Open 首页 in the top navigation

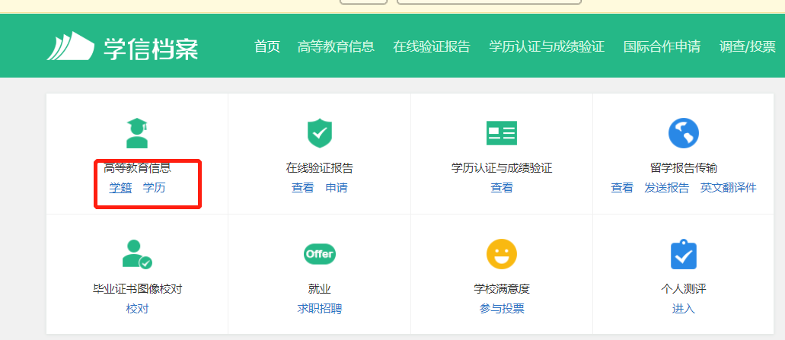click(x=266, y=47)
